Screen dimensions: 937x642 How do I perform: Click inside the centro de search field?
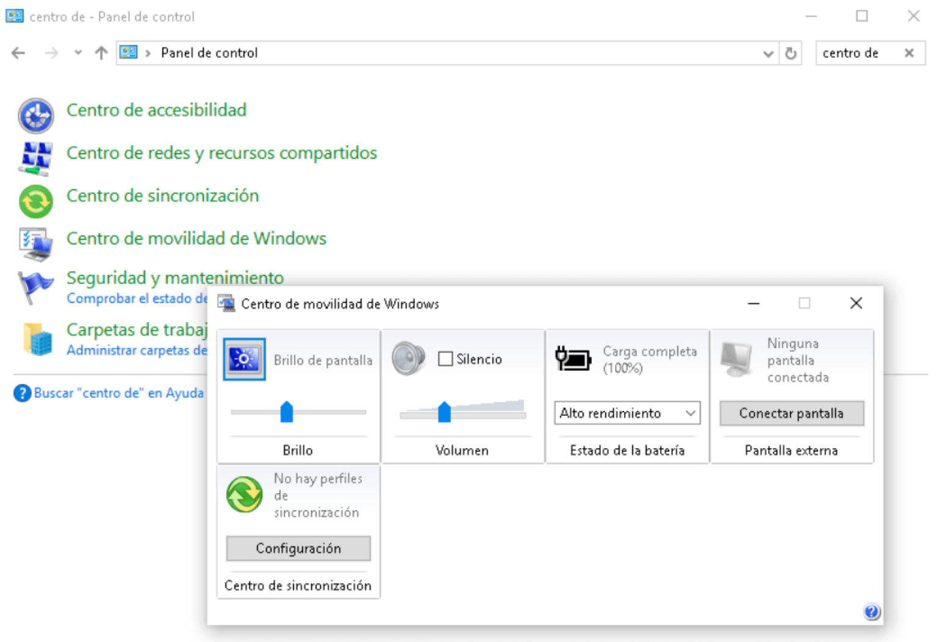pyautogui.click(x=854, y=53)
